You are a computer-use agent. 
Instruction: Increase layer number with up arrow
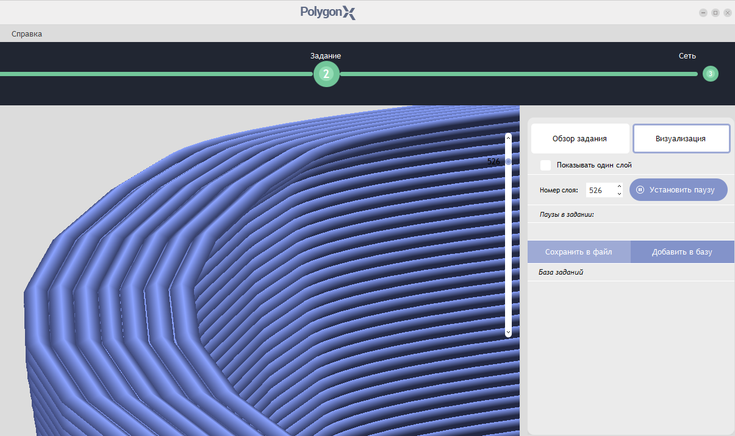pos(620,186)
